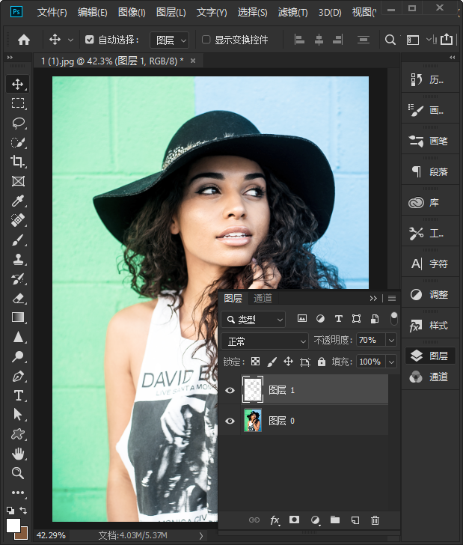Switch to the 通道 tab in layers panel
This screenshot has height=545, width=463.
tap(263, 298)
